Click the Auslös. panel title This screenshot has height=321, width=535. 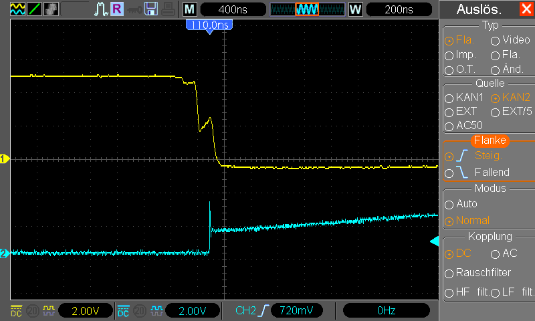(x=479, y=9)
